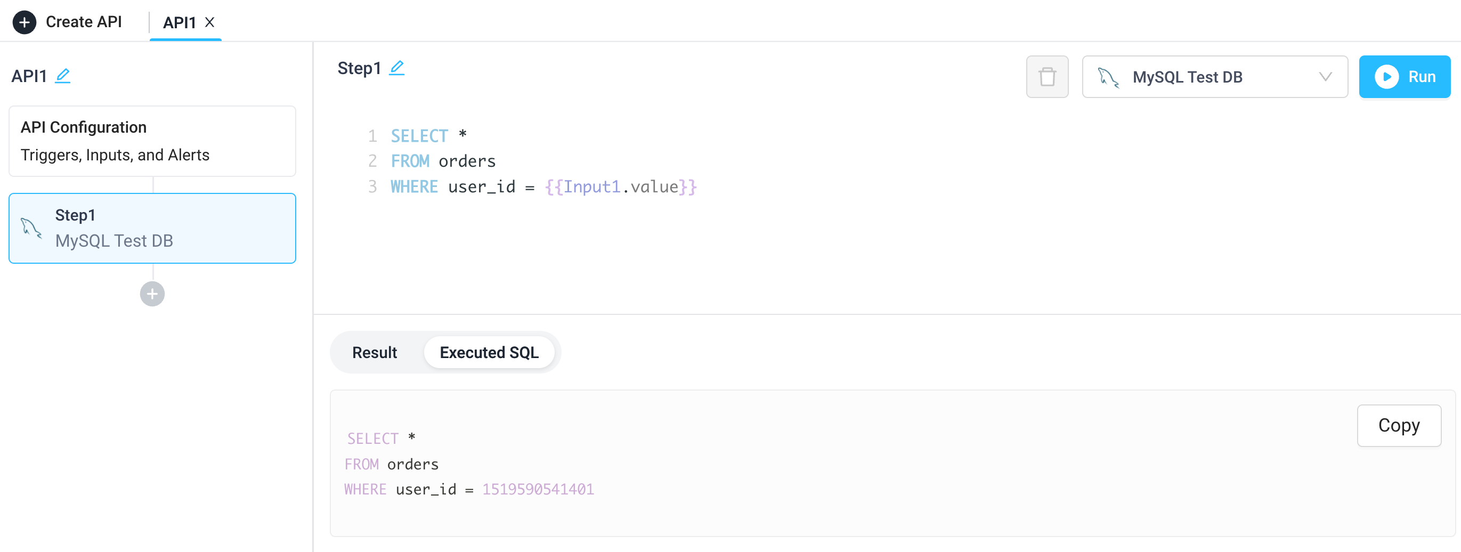Copy the executed SQL

click(1398, 426)
